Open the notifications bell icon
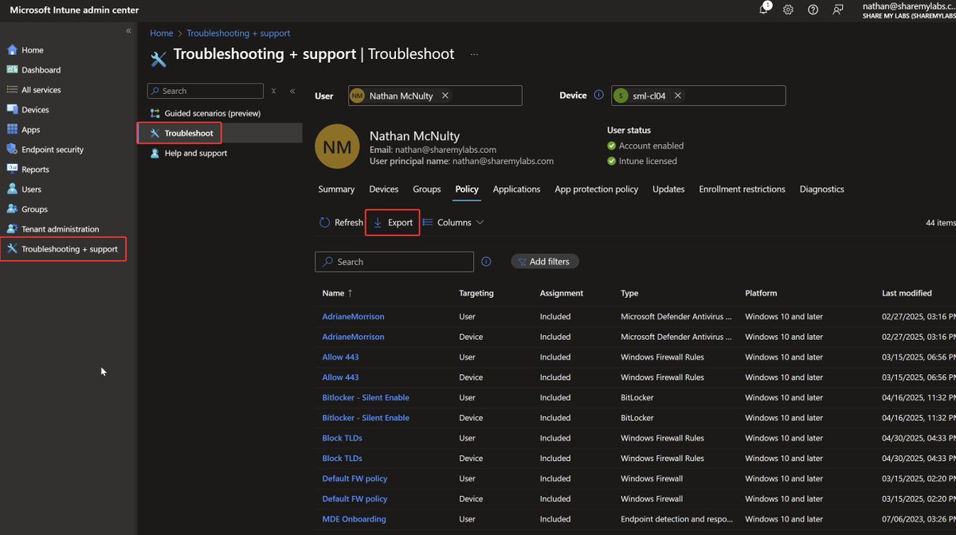Image resolution: width=956 pixels, height=535 pixels. [x=764, y=10]
